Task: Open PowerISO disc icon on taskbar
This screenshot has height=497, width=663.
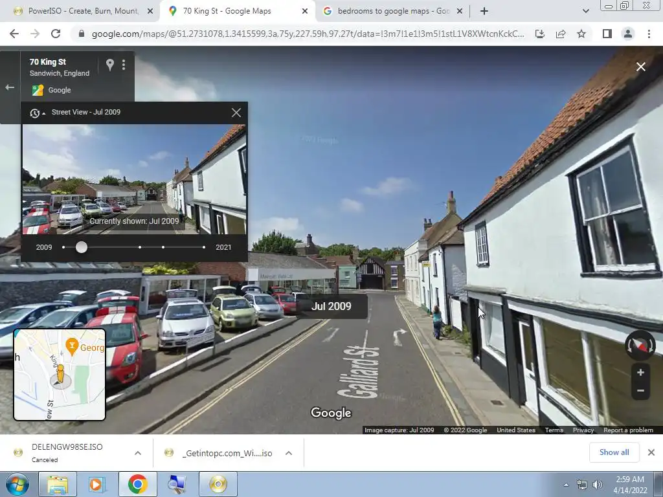Action: 218,484
